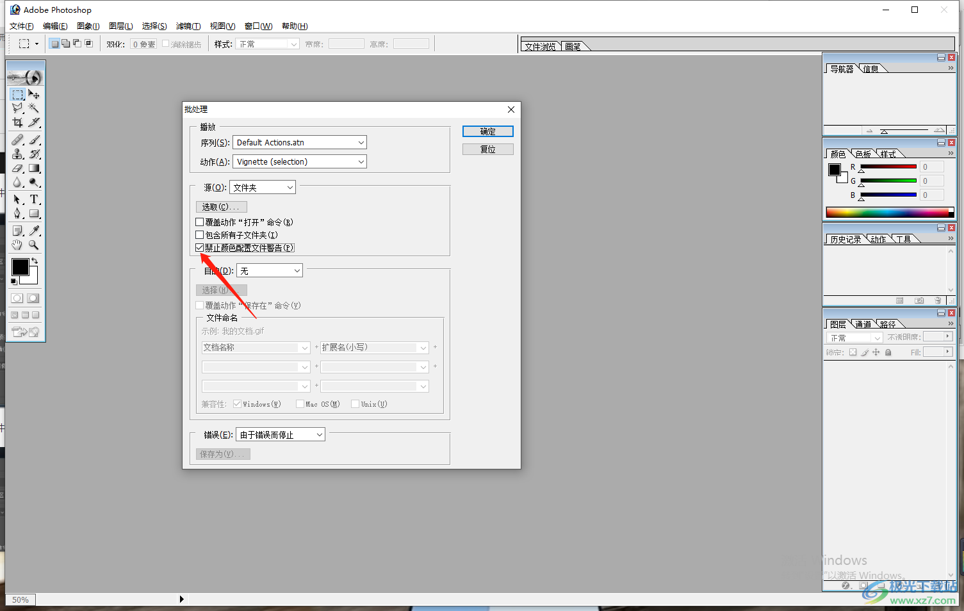Click the rainbow color ramp bar

(x=890, y=213)
